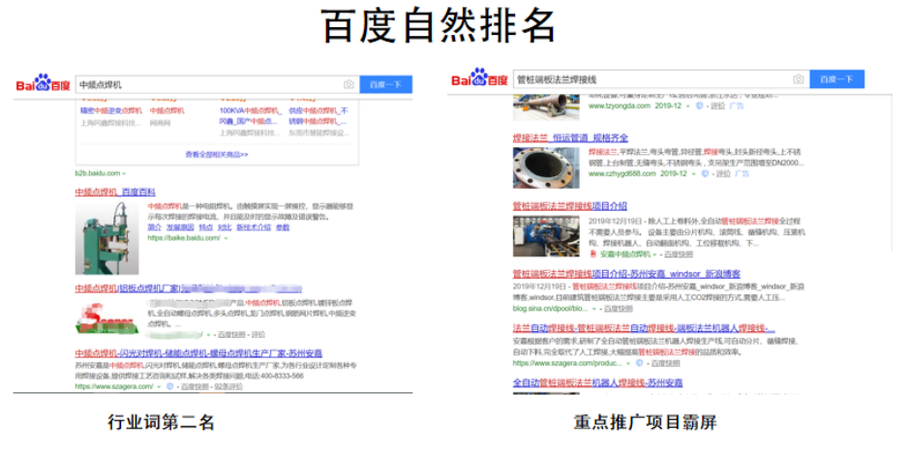Open 评价 under the 铝板点焊机厂家 result
The width and height of the screenshot is (908, 454).
(x=258, y=334)
